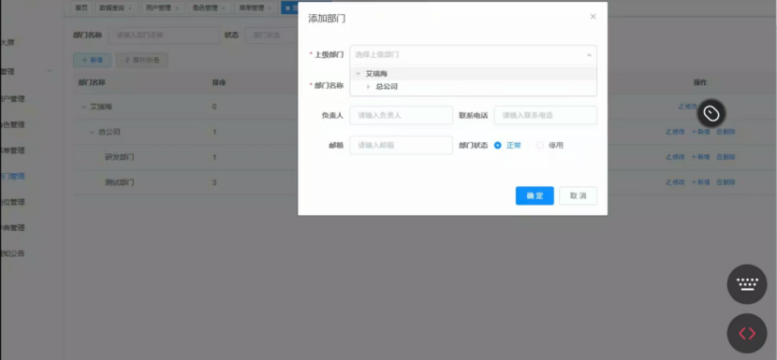This screenshot has width=777, height=360.
Task: Choose 总公司 in the parent department tree
Action: 387,87
